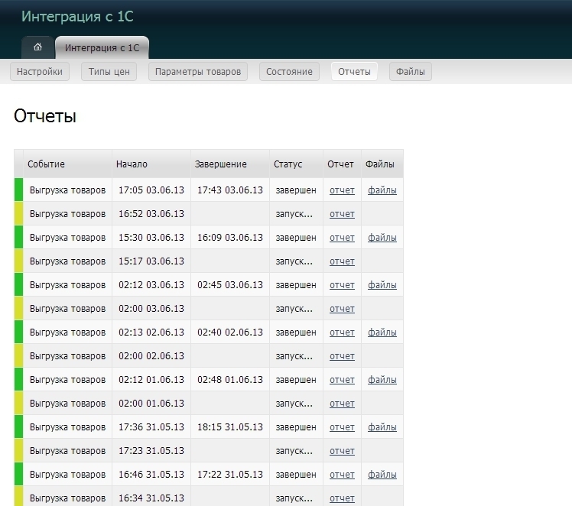Click запуск... status in 16:52 03.06.13 row
This screenshot has width=572, height=506.
pos(294,214)
